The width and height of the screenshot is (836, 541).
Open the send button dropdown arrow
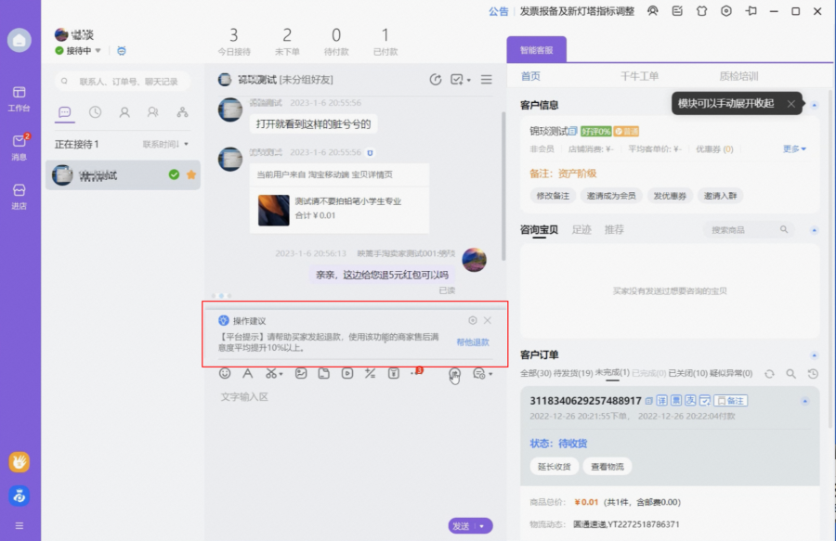point(482,526)
